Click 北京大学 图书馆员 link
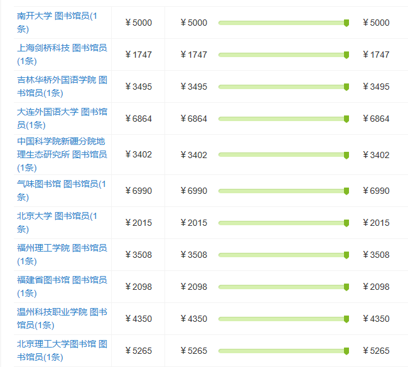 (57, 222)
